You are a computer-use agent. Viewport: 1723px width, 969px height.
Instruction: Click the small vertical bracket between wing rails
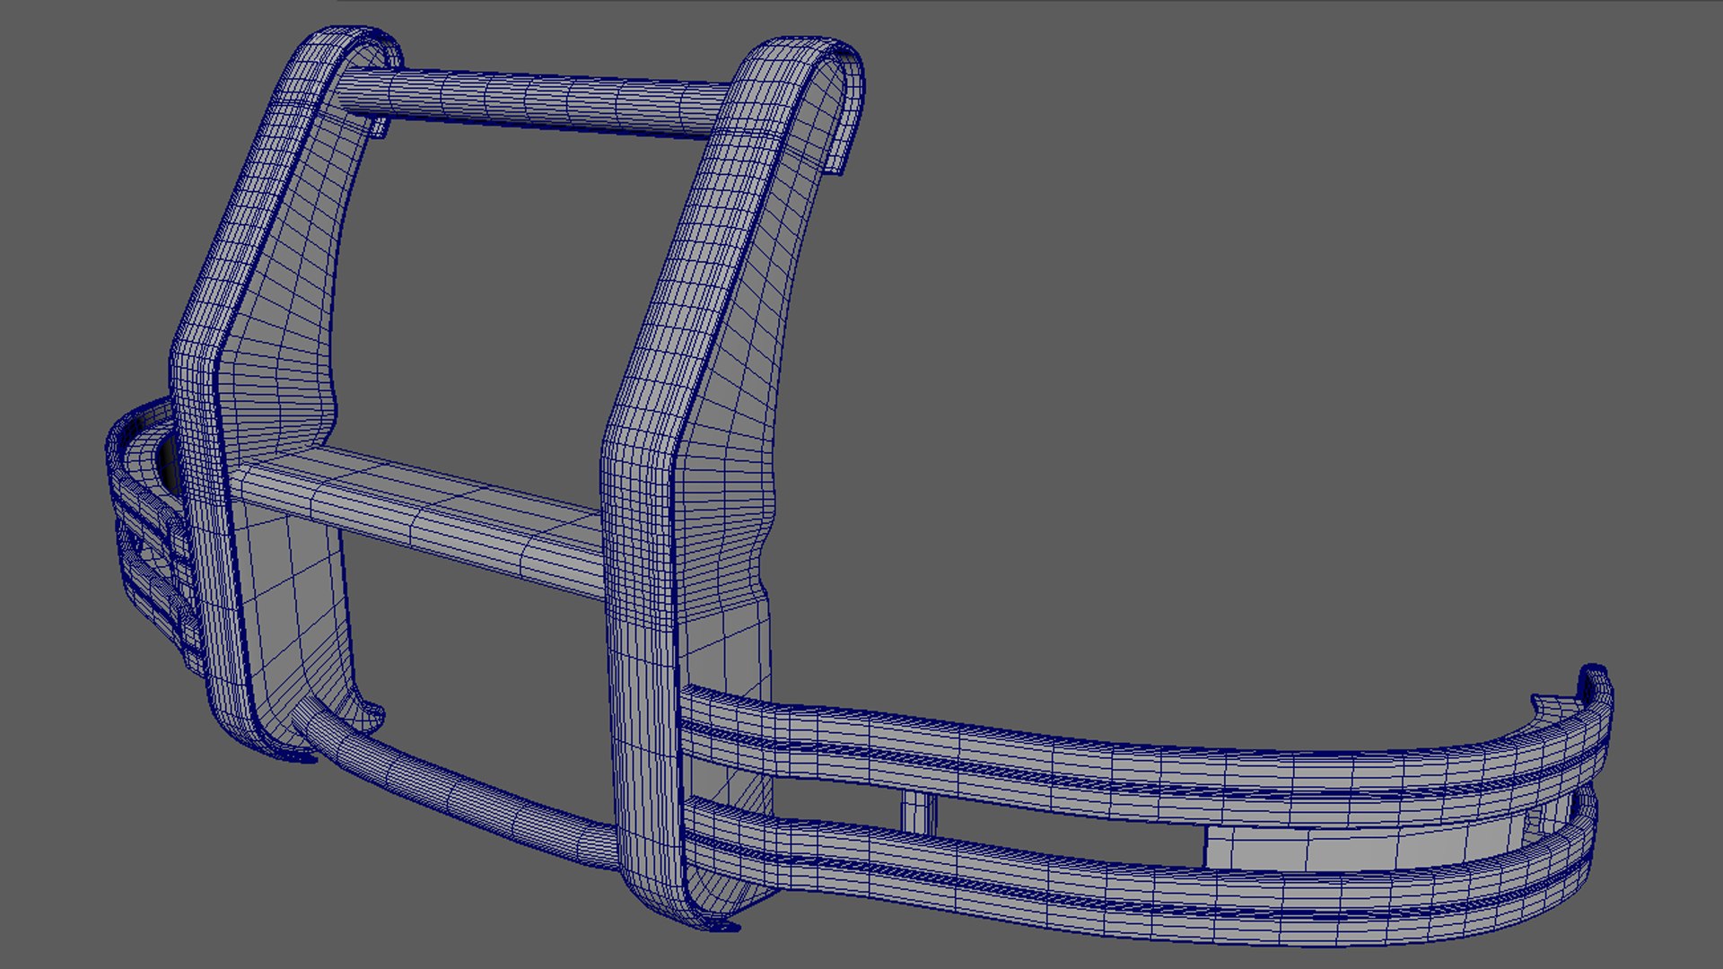917,810
